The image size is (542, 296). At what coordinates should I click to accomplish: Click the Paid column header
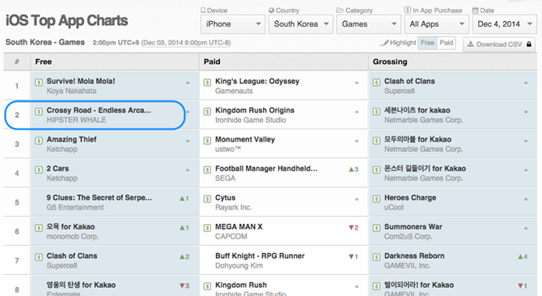(x=212, y=61)
